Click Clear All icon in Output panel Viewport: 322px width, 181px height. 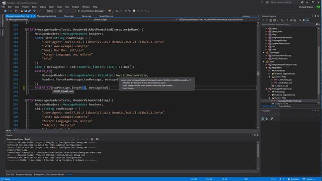pyautogui.click(x=92, y=139)
